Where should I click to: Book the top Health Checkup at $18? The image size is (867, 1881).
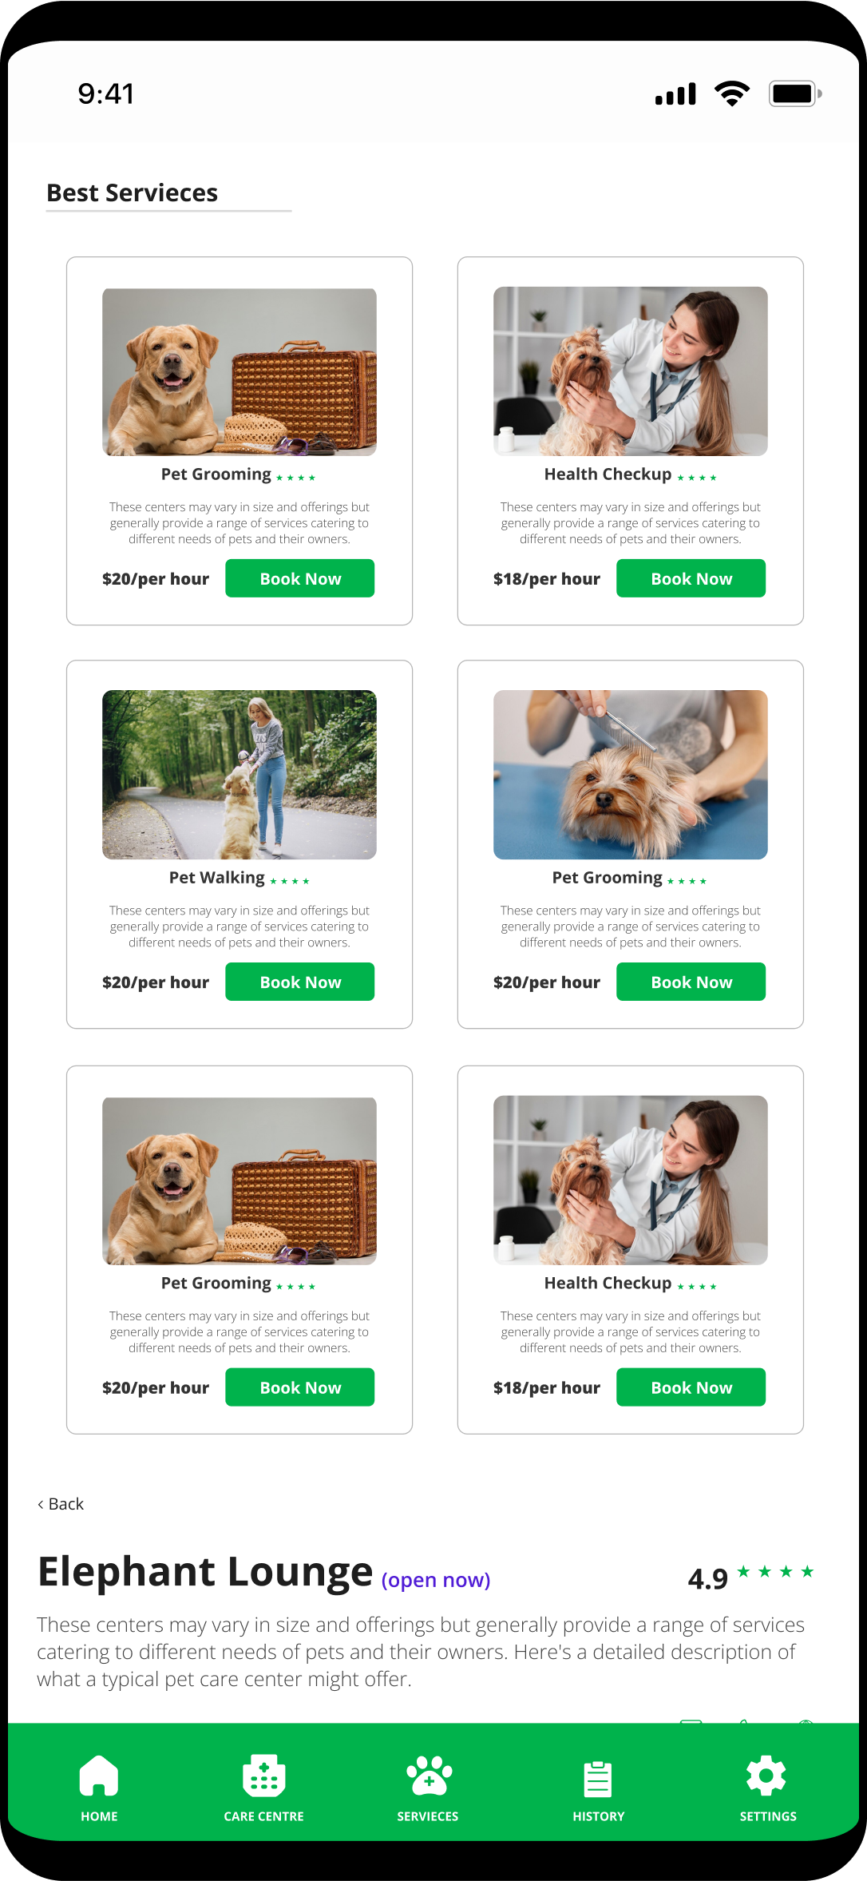pyautogui.click(x=691, y=578)
